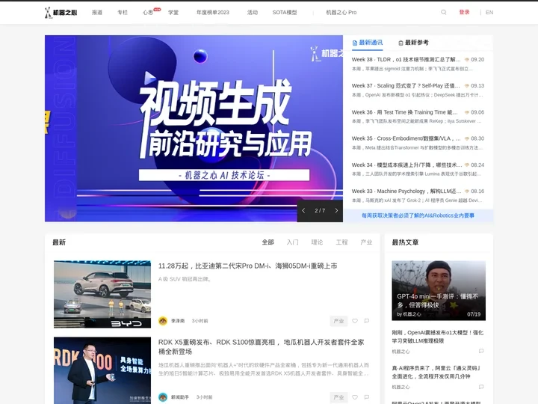Advance to next carousel slide arrow
The image size is (538, 404).
(x=336, y=210)
